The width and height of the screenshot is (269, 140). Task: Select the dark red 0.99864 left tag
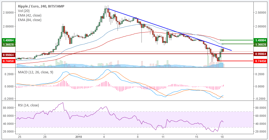click(9, 55)
